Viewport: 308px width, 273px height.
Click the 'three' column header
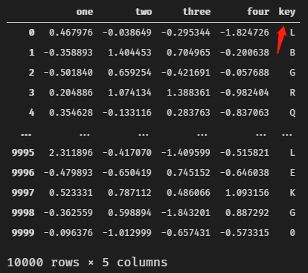(x=197, y=12)
